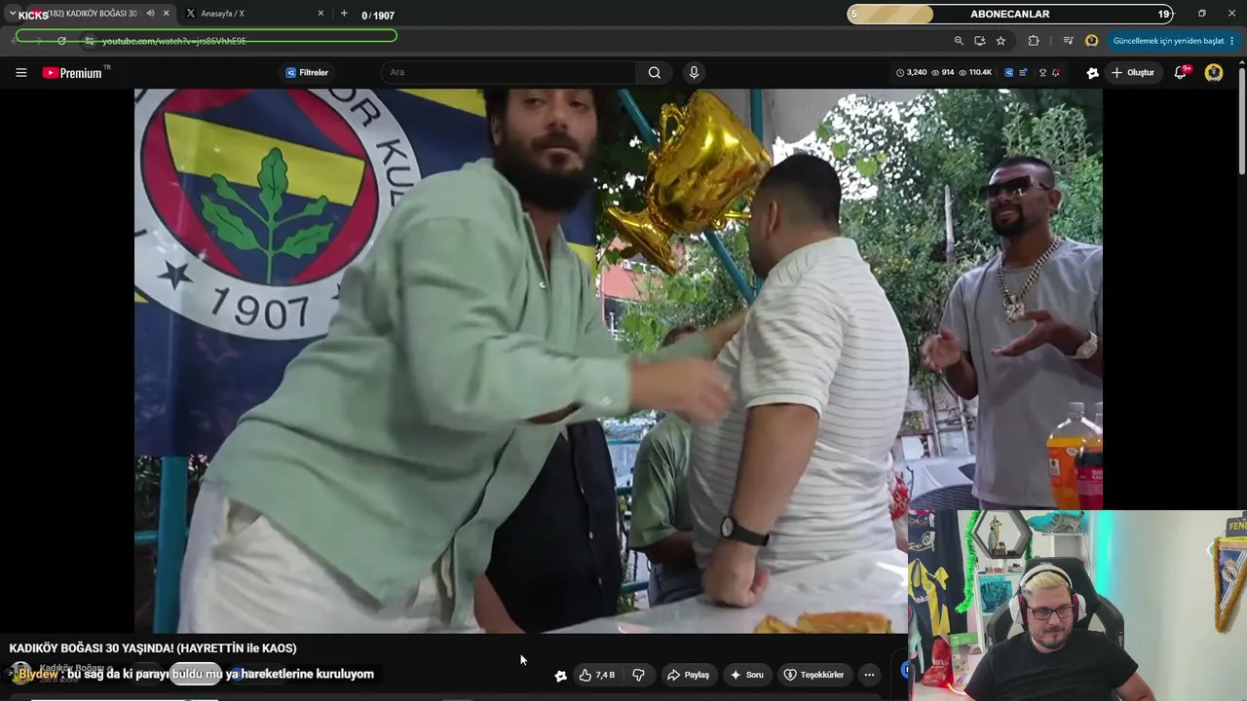This screenshot has height=701, width=1247.
Task: Open the media control music icon
Action: click(1068, 41)
